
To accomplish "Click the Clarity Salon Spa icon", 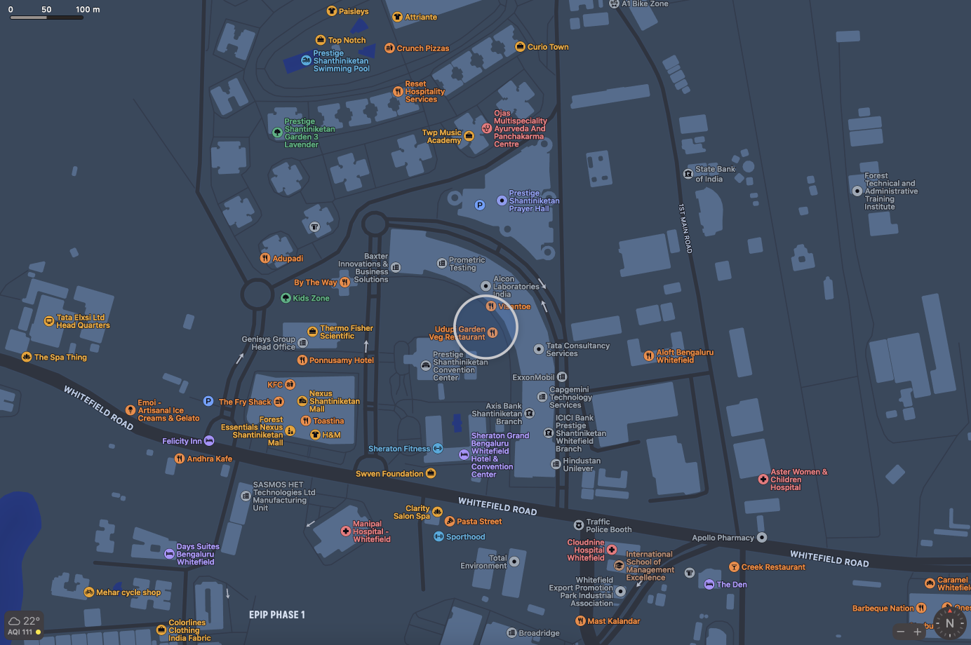I will [x=437, y=512].
